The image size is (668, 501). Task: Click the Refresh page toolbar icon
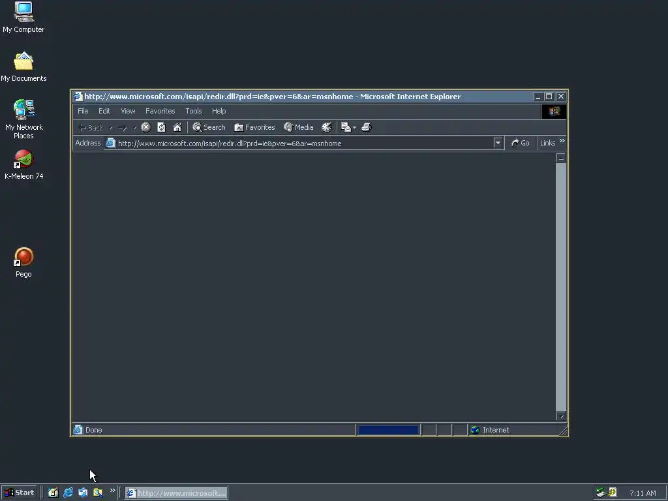click(162, 127)
